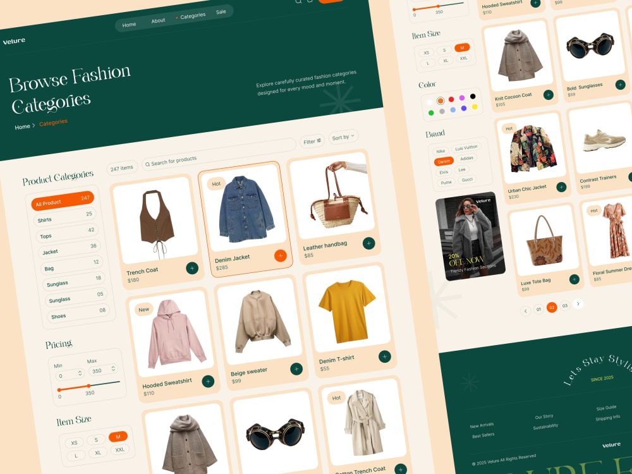Select size L in right page Item Size
This screenshot has width=632, height=474.
428,63
